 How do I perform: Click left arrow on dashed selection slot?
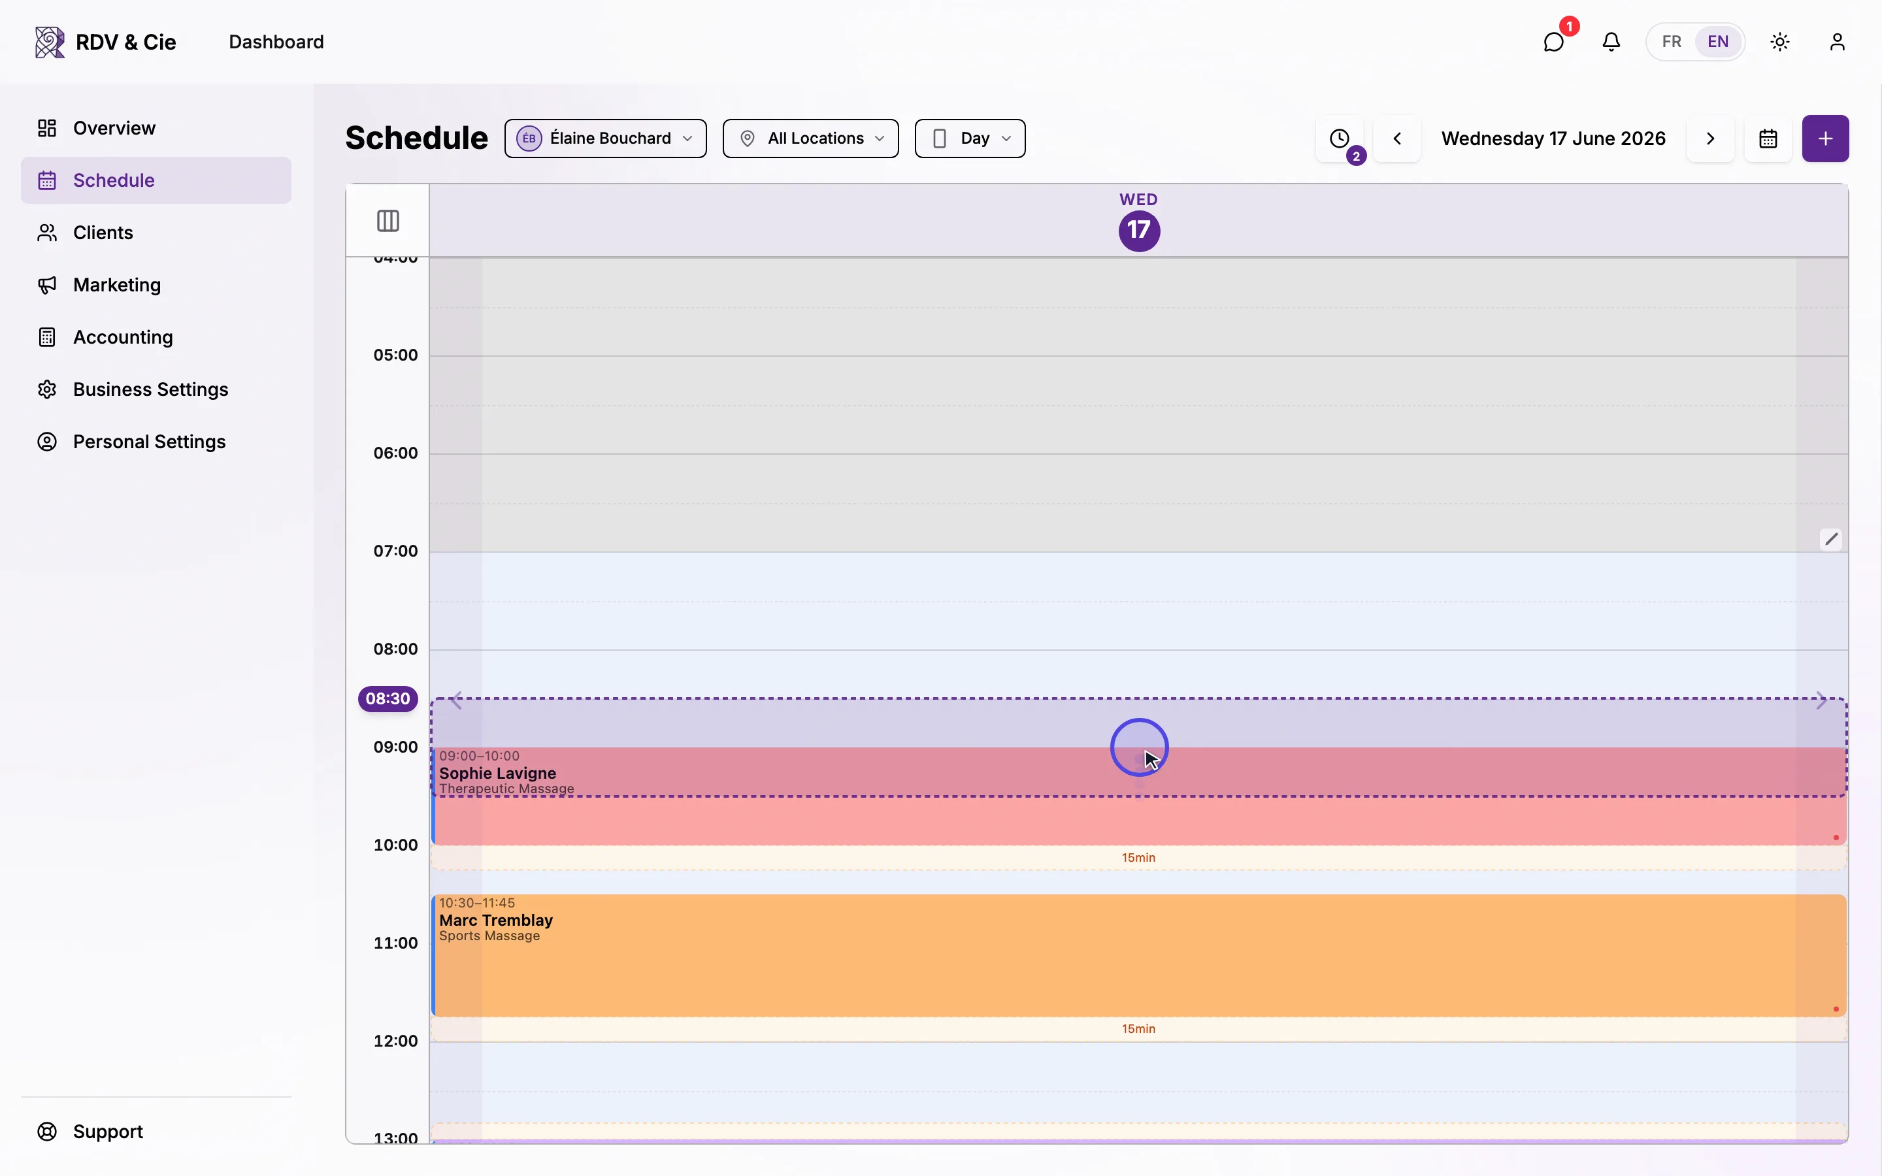pos(457,701)
